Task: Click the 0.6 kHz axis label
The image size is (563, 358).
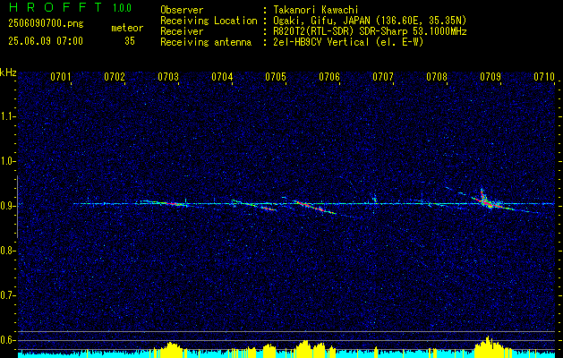Action: (x=7, y=340)
